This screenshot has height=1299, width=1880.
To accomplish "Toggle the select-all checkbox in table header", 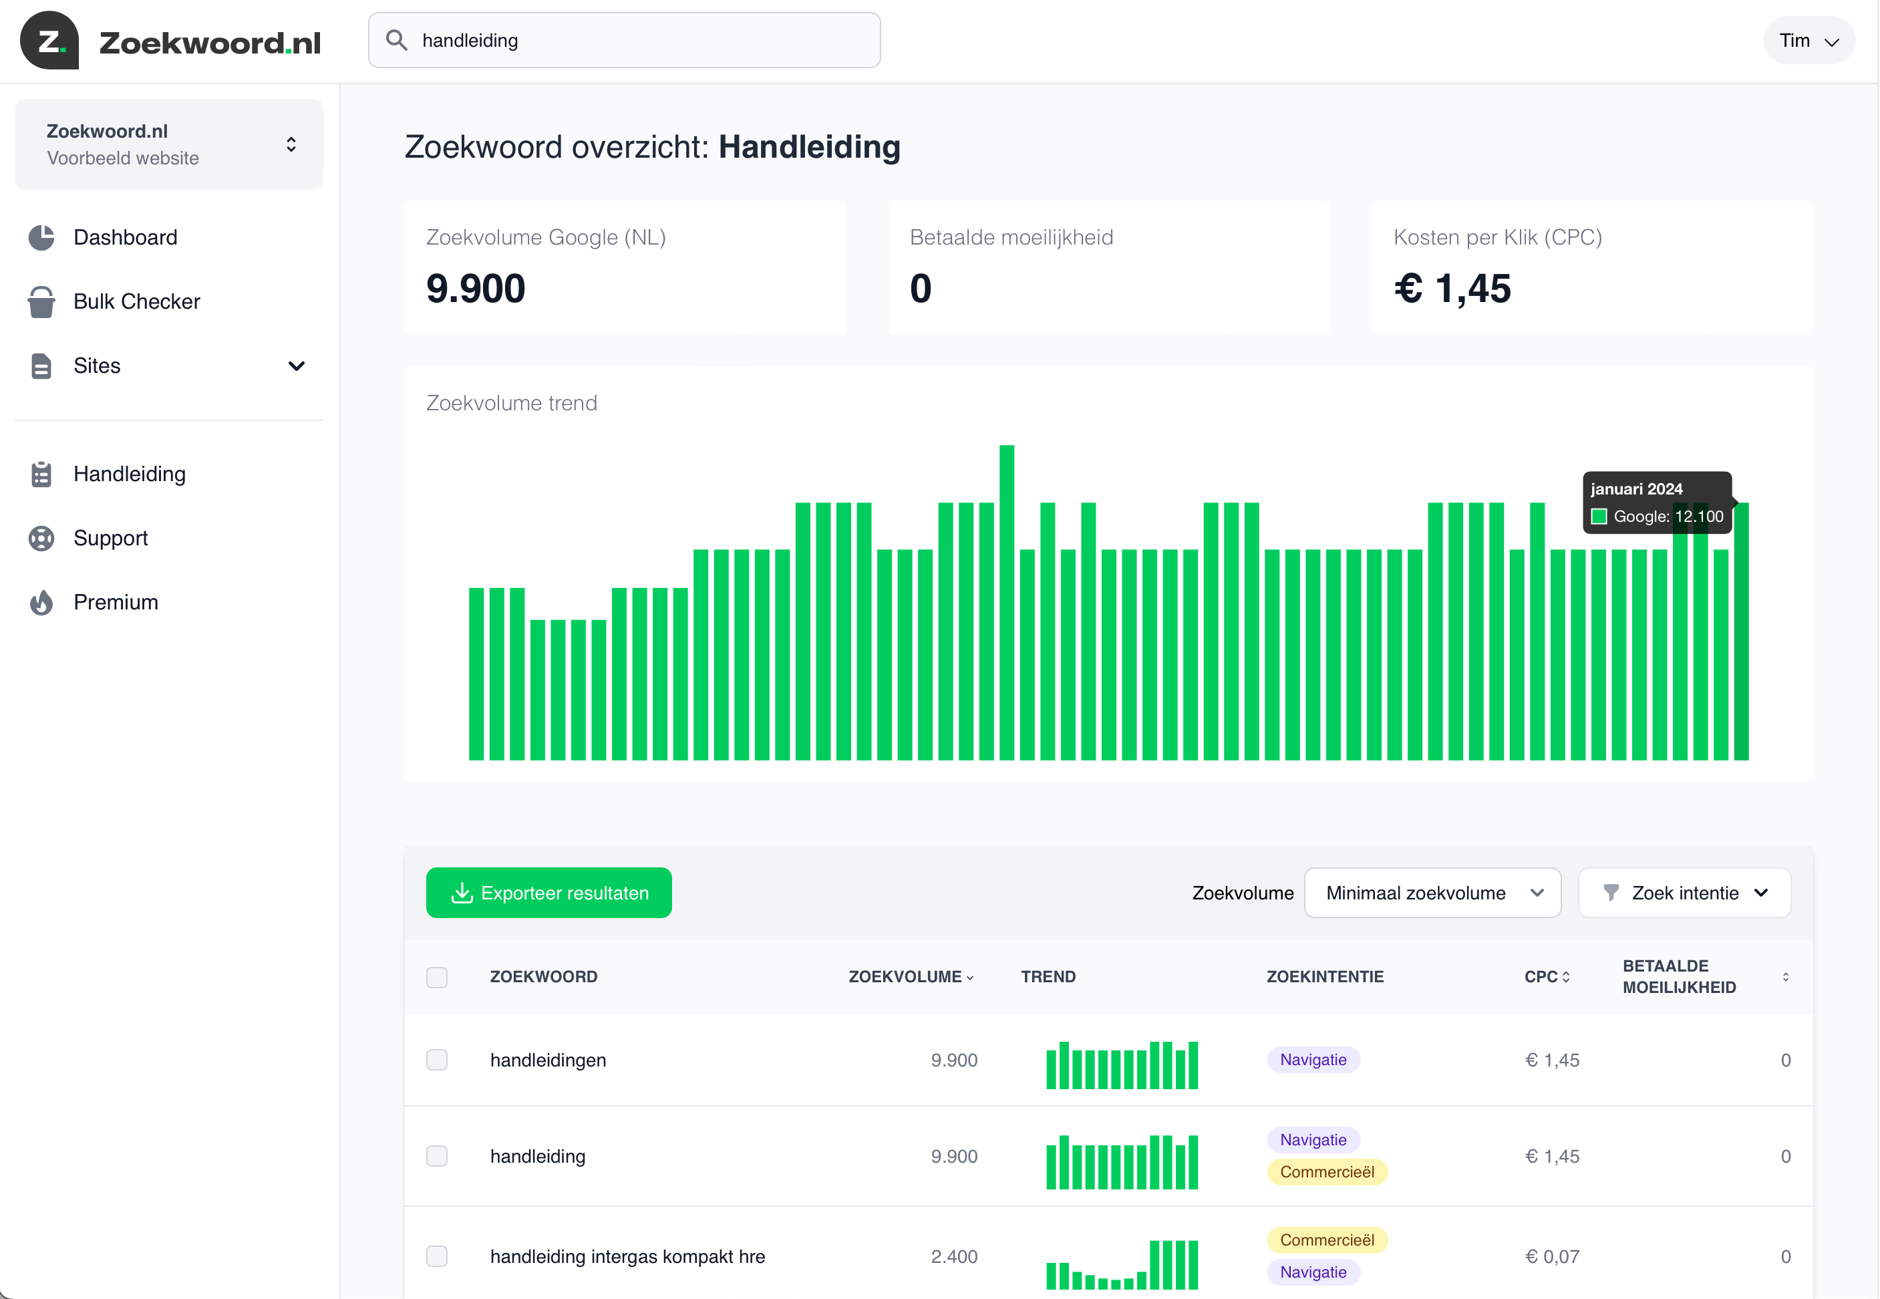I will point(437,977).
